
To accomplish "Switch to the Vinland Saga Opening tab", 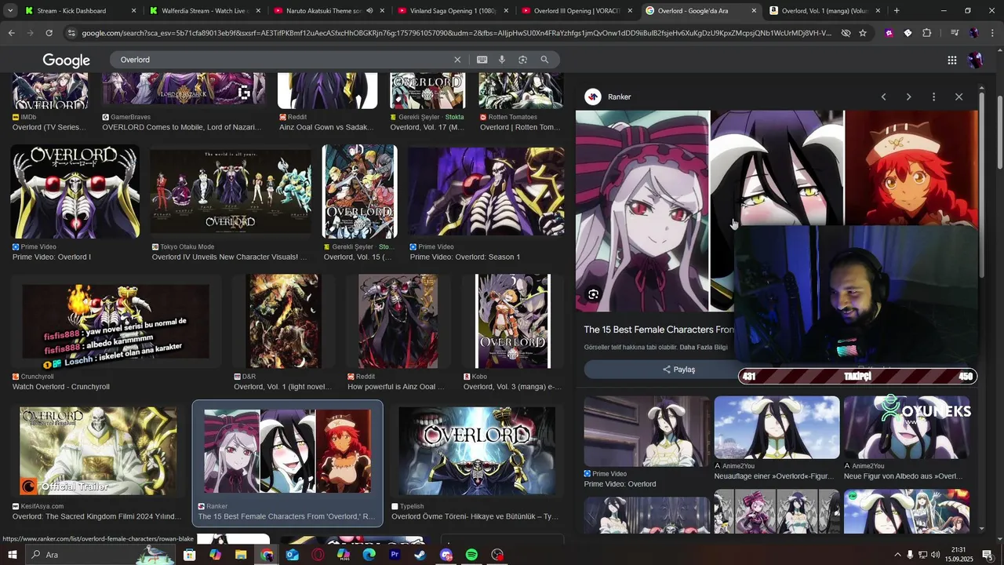I will pyautogui.click(x=453, y=11).
